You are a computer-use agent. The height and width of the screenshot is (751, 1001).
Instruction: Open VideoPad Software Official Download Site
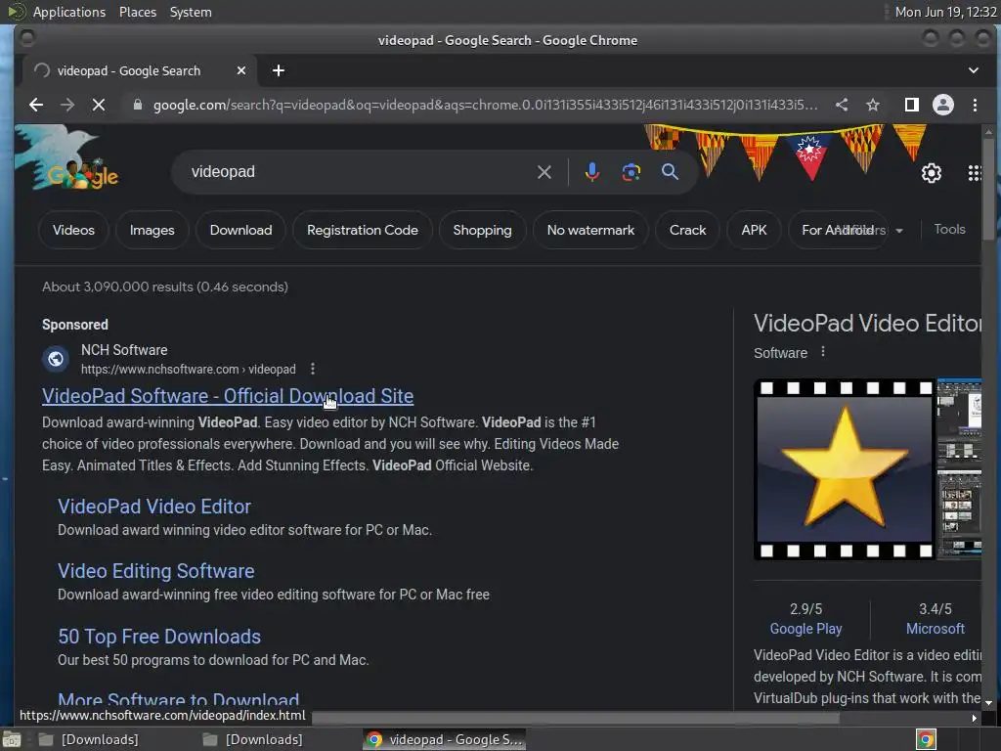click(x=228, y=396)
